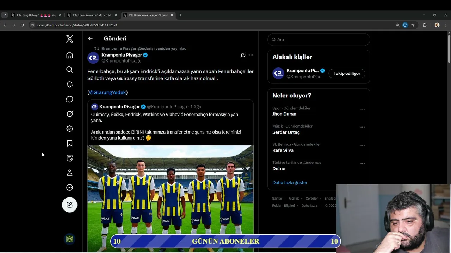451x253 pixels.
Task: Open the Çerezler footer link
Action: [x=312, y=199]
